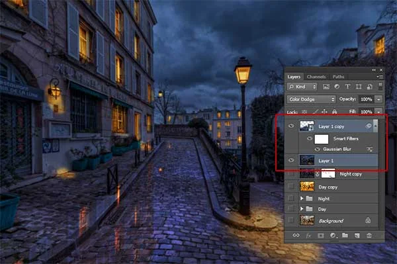397x264 pixels.
Task: Hide the Layer 1 copy layer
Action: tap(291, 126)
